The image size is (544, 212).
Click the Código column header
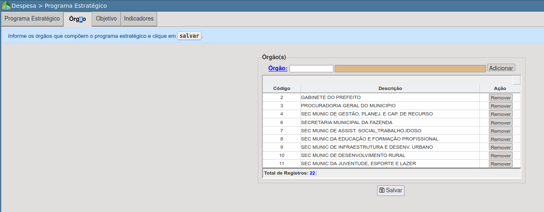coord(282,88)
